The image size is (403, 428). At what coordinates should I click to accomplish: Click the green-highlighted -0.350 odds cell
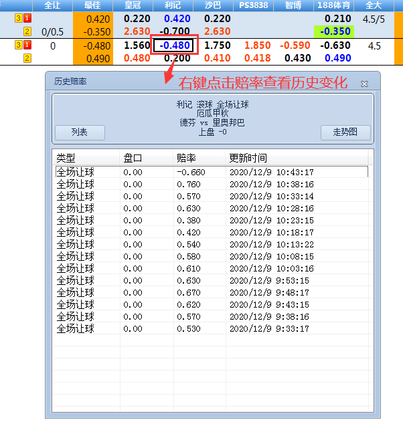[x=334, y=31]
